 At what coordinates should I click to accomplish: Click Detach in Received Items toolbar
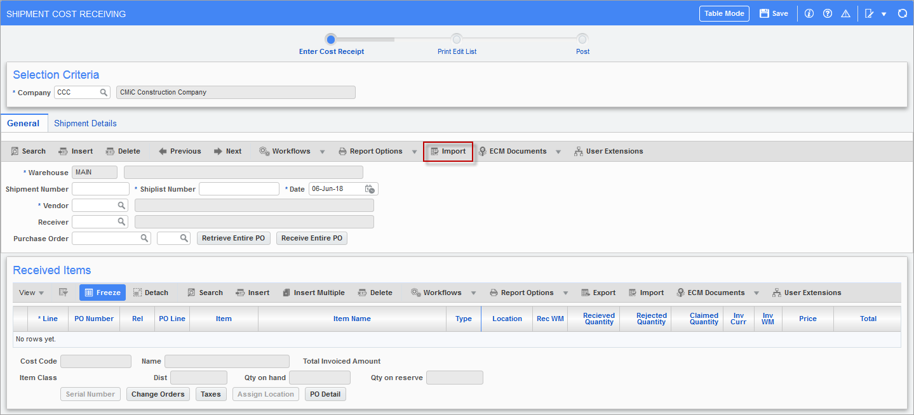coord(151,293)
